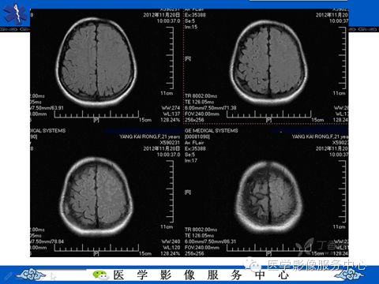Click the 'Ax FLair' sequence label
The height and width of the screenshot is (284, 379).
(194, 143)
